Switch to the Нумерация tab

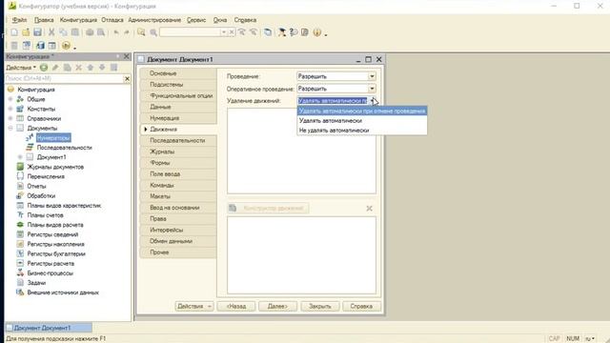point(178,118)
